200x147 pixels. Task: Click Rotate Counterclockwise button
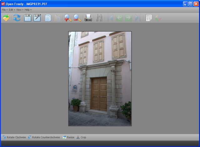[44, 137]
